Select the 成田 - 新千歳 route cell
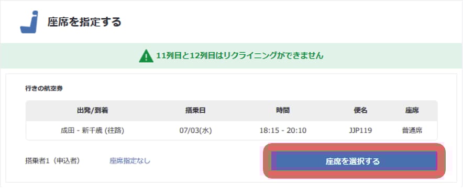The image size is (463, 188). (x=92, y=131)
